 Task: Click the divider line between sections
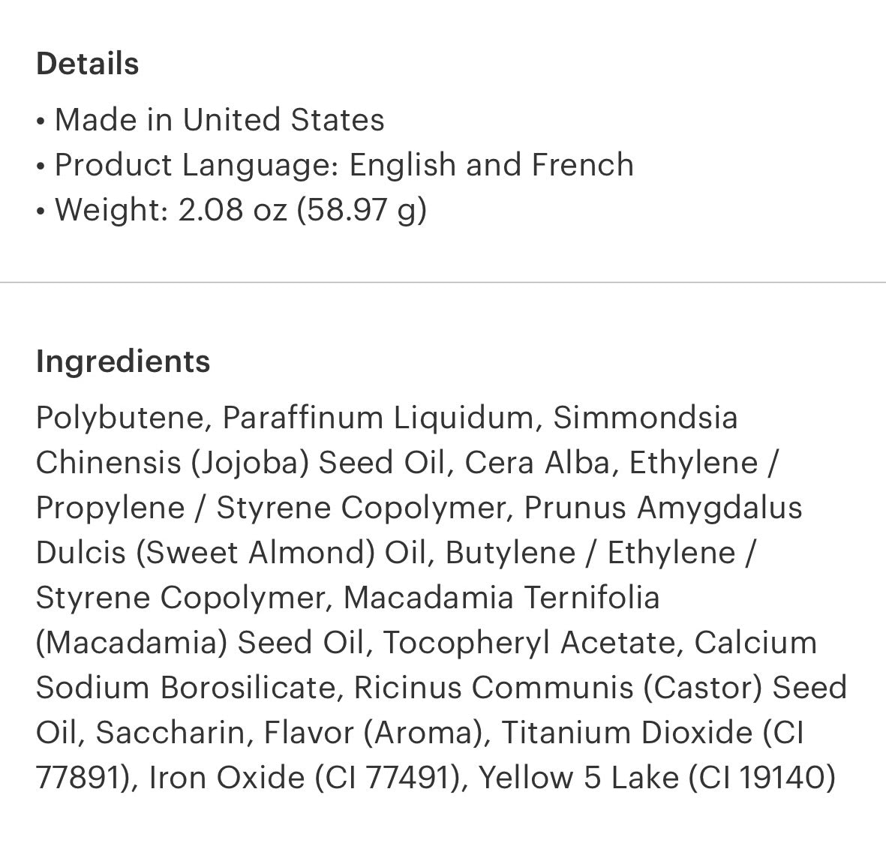[x=443, y=283]
